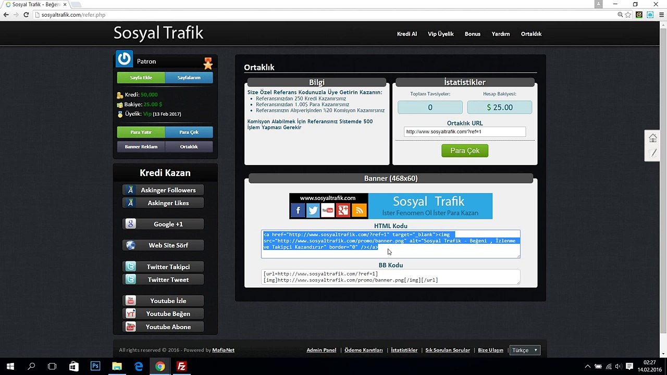Image resolution: width=667 pixels, height=375 pixels.
Task: Open the Admin Panel footer link
Action: coord(322,350)
